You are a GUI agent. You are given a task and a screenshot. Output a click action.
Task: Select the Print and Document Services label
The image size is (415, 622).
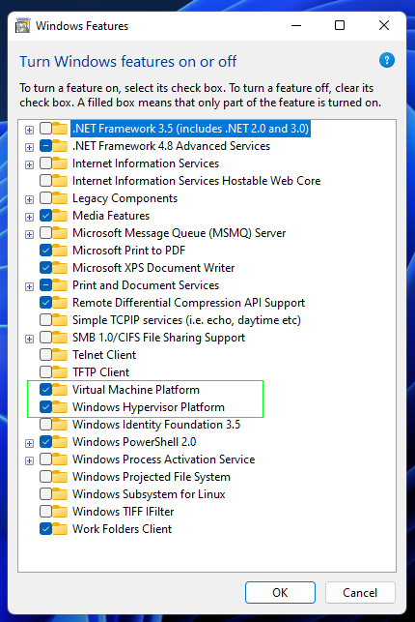146,285
